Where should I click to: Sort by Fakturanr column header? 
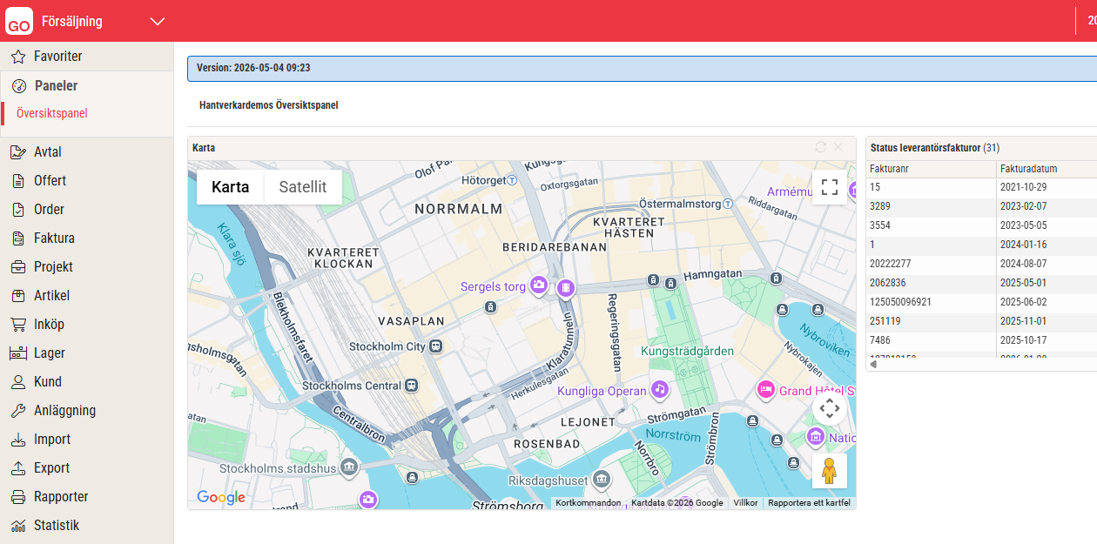click(x=932, y=169)
